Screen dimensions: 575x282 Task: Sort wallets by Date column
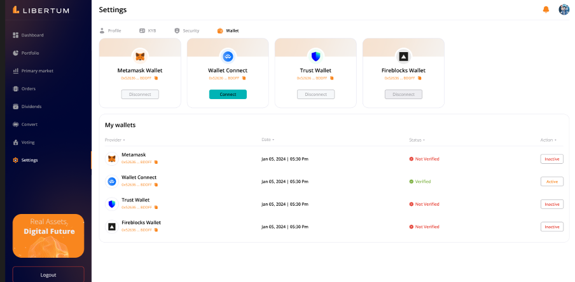pos(267,140)
